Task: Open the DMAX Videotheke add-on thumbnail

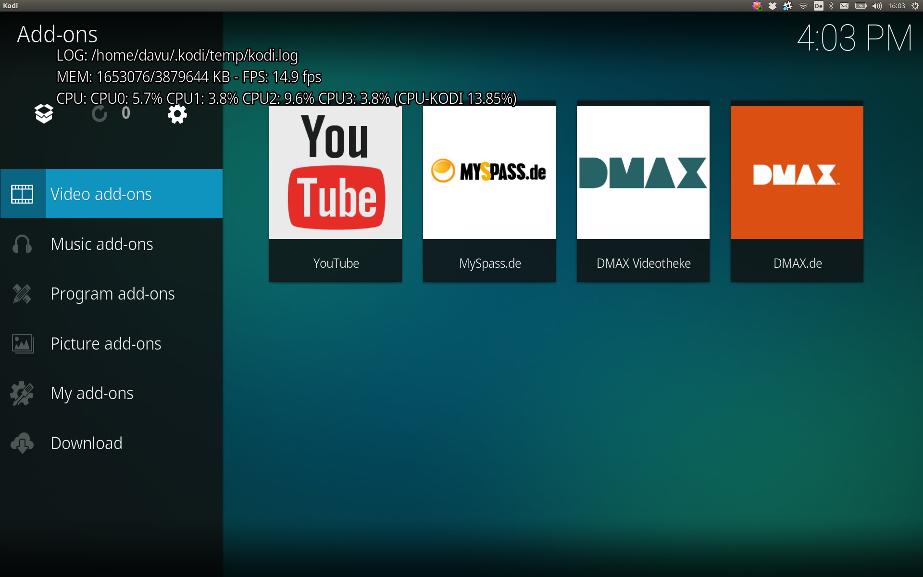Action: [643, 173]
